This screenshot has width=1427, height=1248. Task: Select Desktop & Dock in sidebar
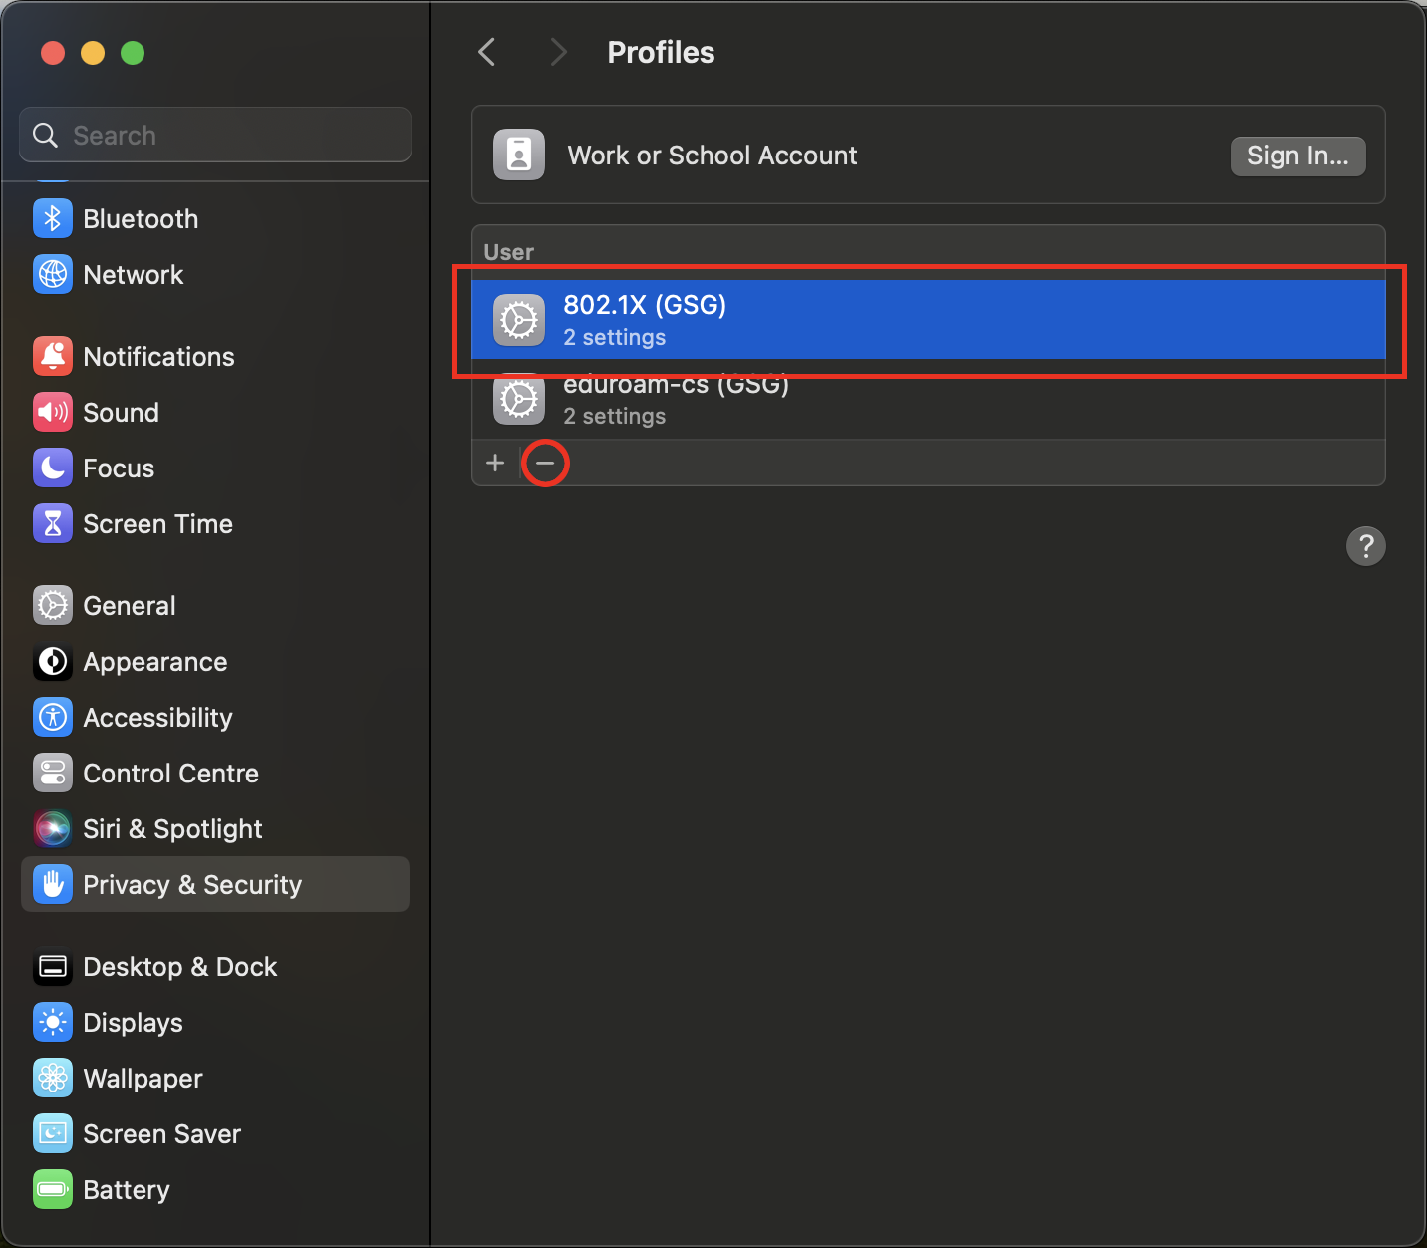point(179,967)
